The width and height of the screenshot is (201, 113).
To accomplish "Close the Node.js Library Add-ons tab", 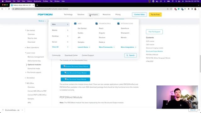I will 33,5.
